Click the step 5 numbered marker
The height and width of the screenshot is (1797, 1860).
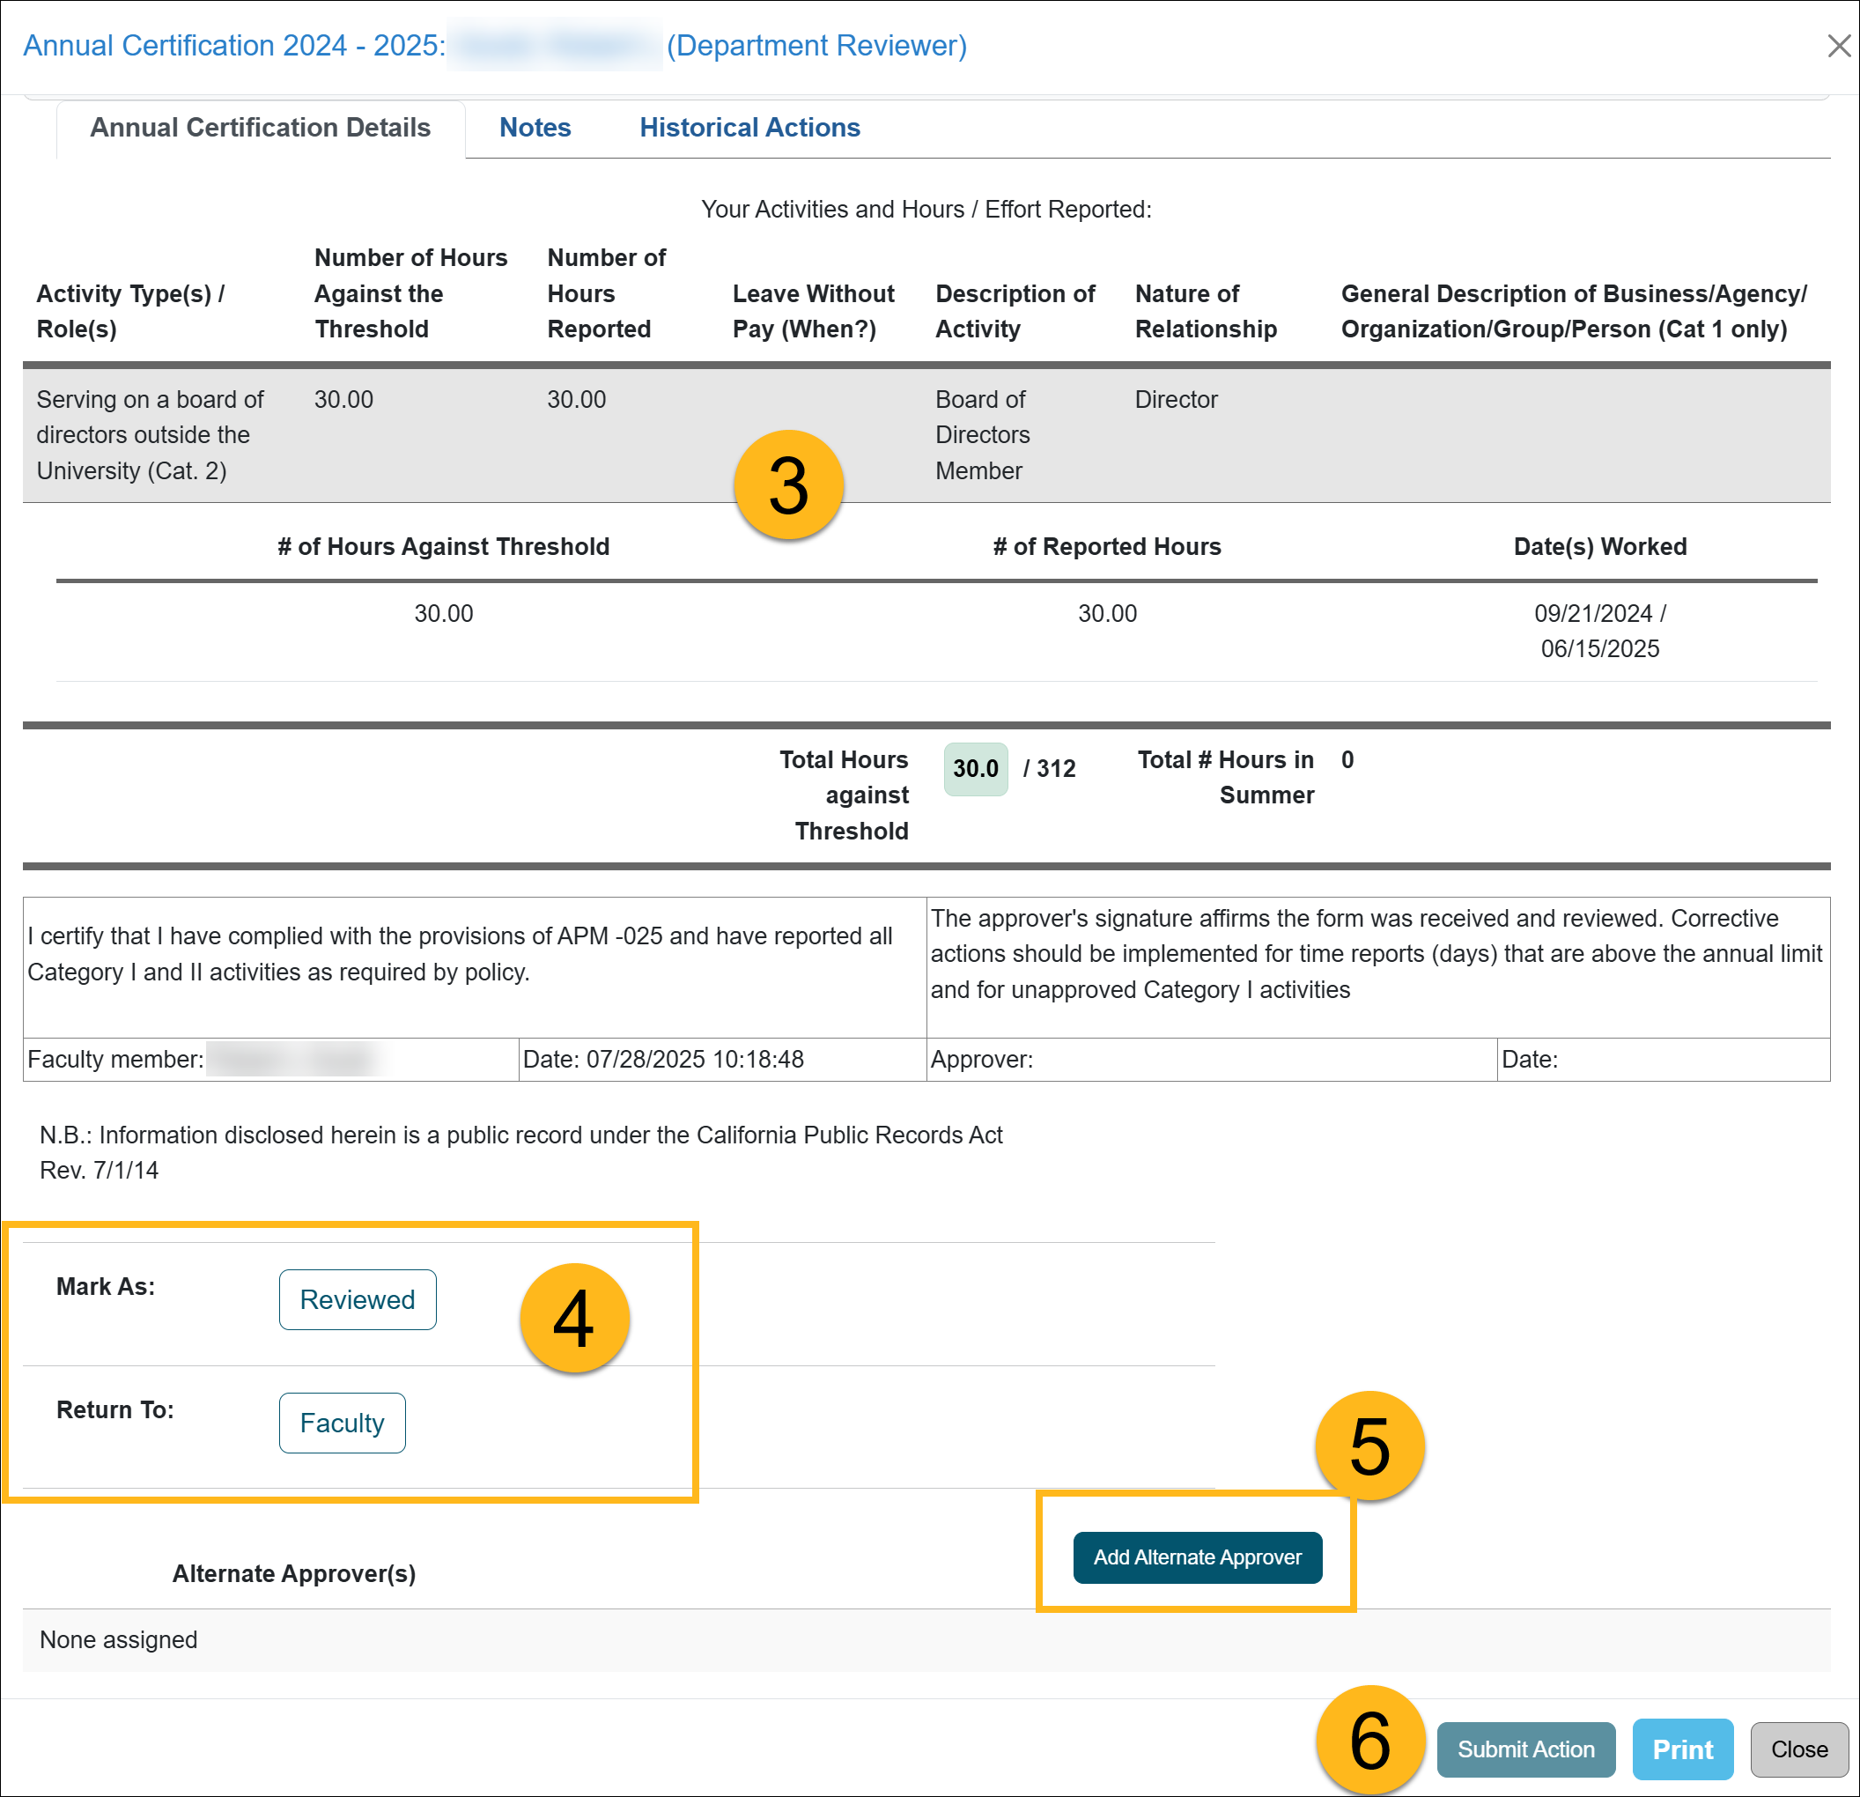point(1369,1446)
